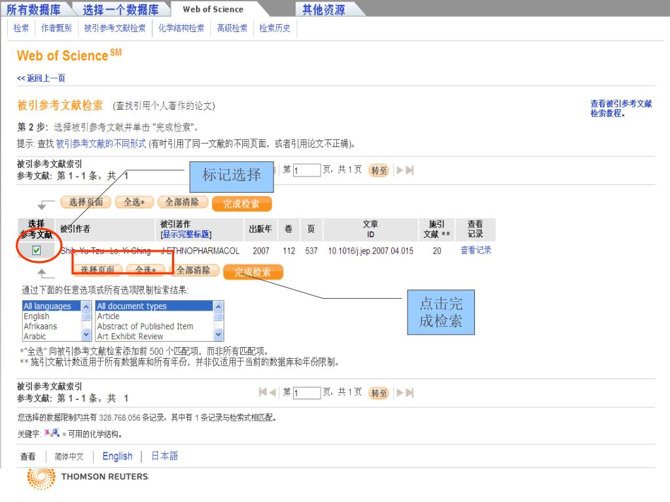Focus the bottom page number field

[307, 393]
